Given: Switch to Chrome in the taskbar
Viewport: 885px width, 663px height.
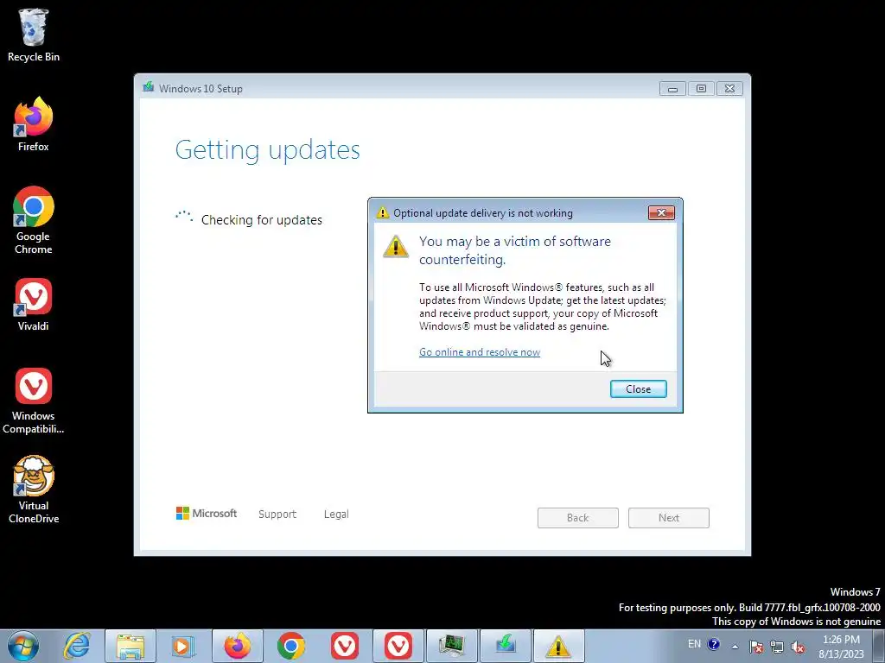Looking at the screenshot, I should (x=291, y=646).
